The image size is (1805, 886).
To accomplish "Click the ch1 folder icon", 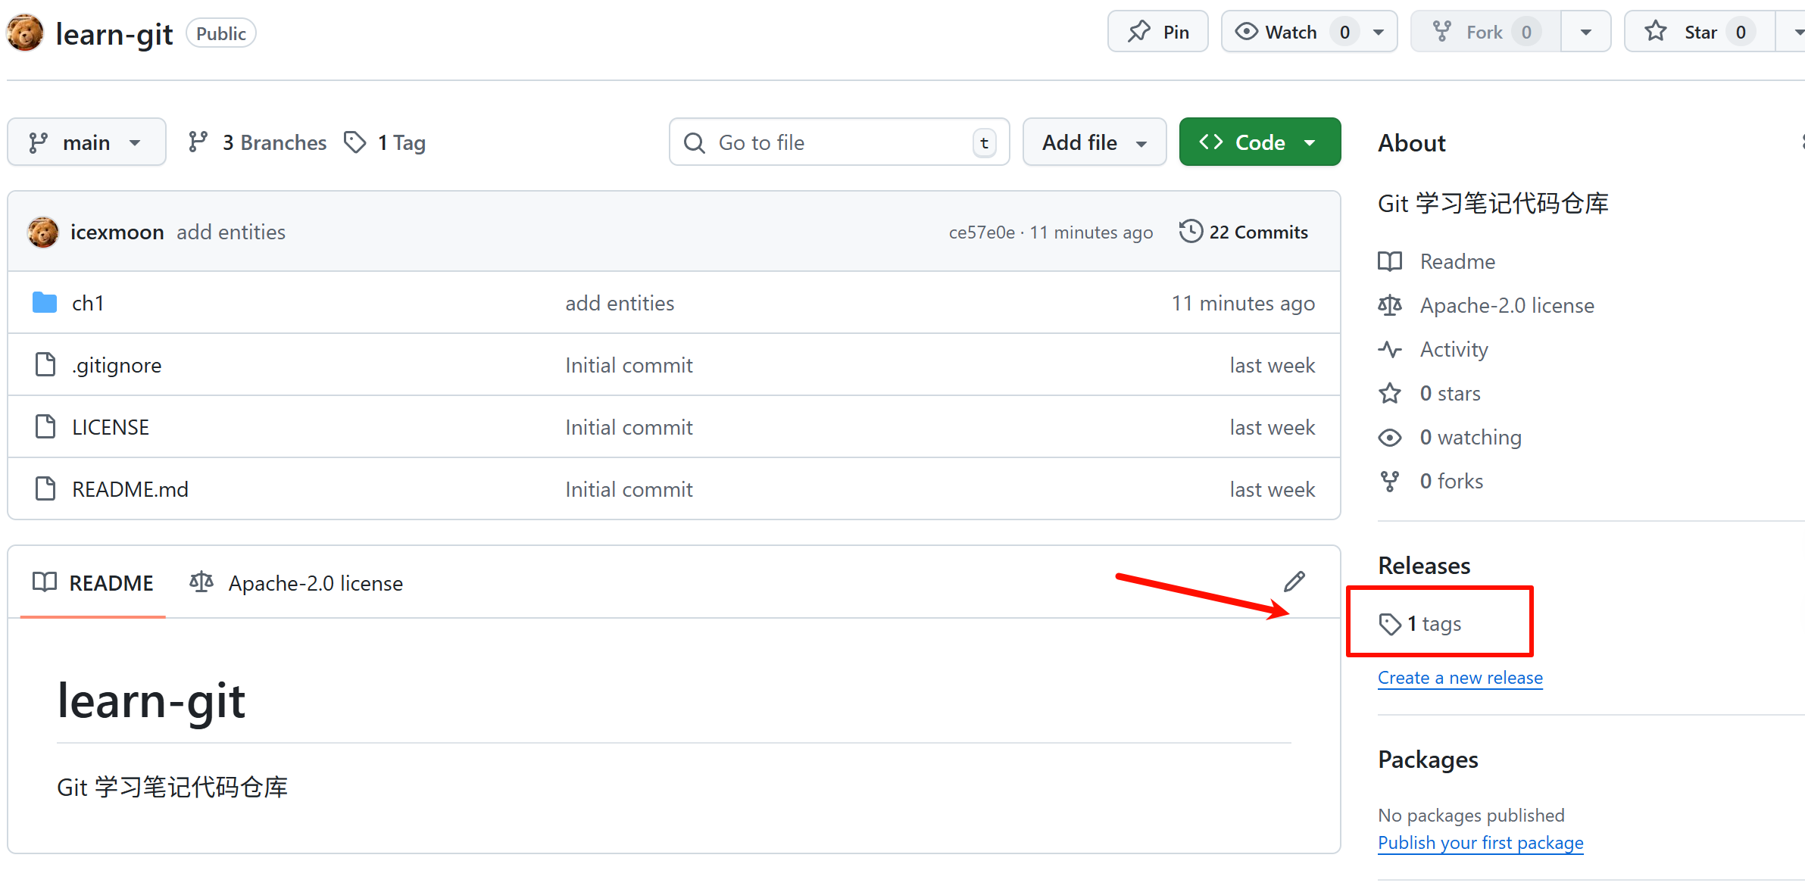I will 45,303.
